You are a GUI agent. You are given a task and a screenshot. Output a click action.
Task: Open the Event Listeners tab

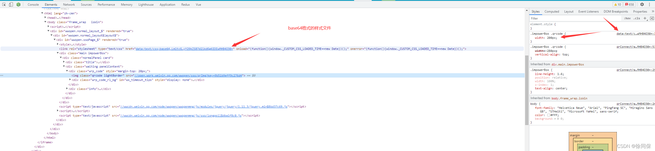point(588,12)
